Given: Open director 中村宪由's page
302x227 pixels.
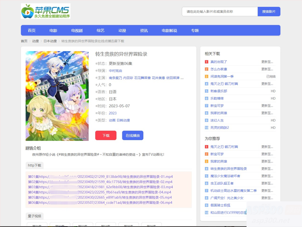Looking at the screenshot, I should [115, 71].
